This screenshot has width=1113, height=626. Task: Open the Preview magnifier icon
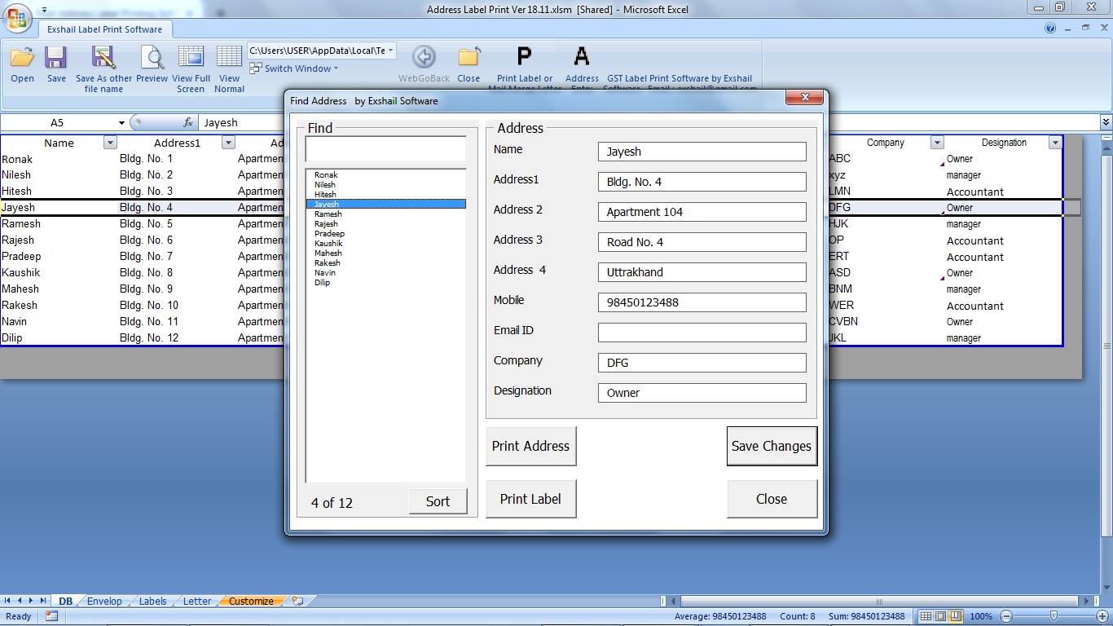(152, 58)
